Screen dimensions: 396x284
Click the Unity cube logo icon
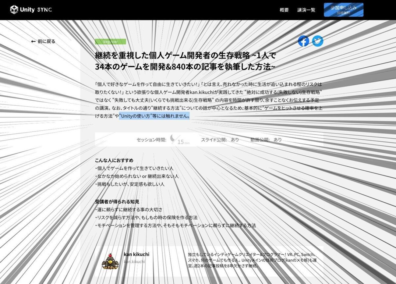(x=14, y=10)
